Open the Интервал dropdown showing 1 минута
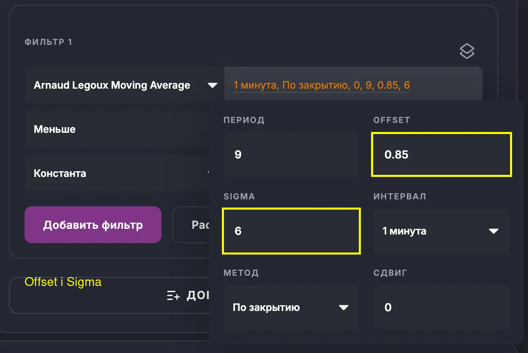 pos(441,231)
